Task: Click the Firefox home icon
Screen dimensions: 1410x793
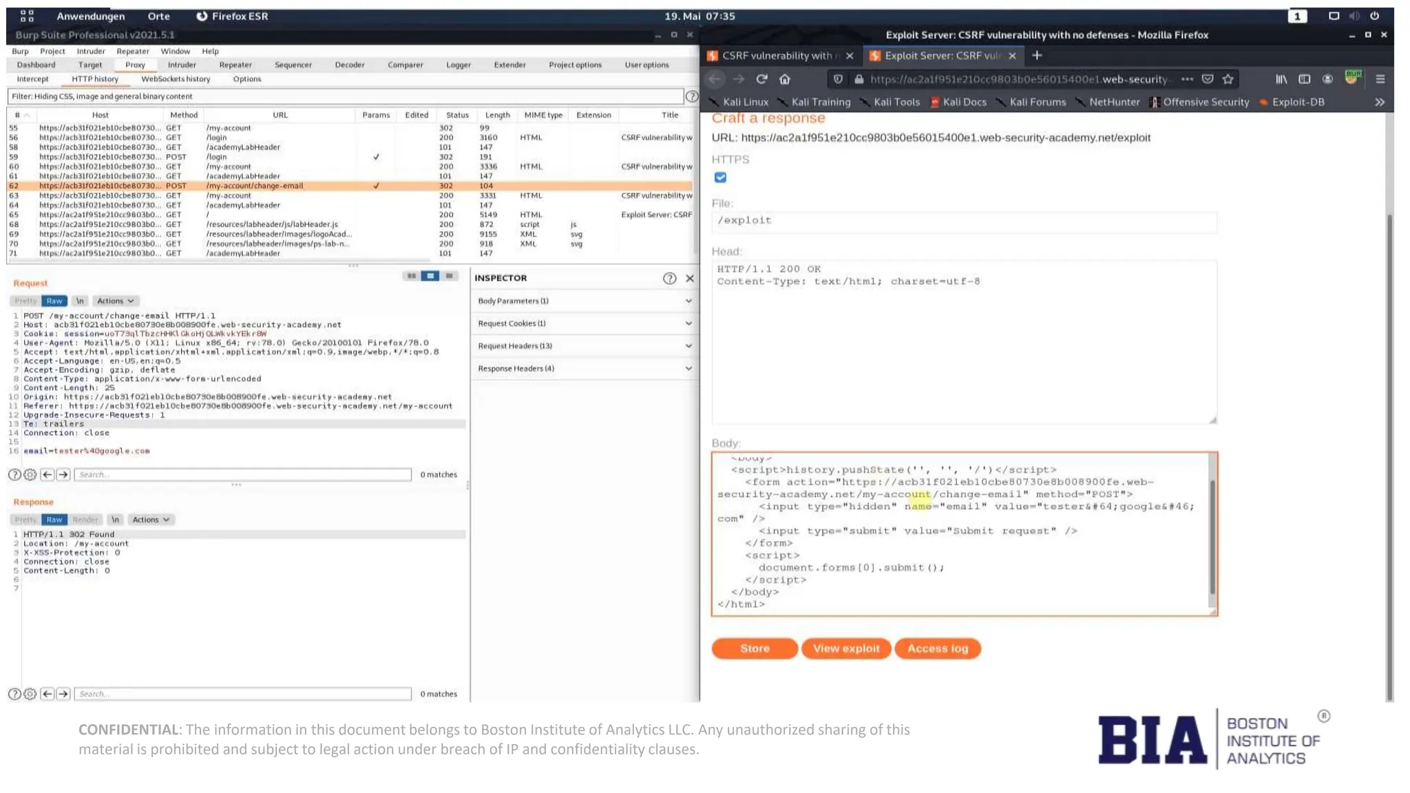Action: pos(784,79)
